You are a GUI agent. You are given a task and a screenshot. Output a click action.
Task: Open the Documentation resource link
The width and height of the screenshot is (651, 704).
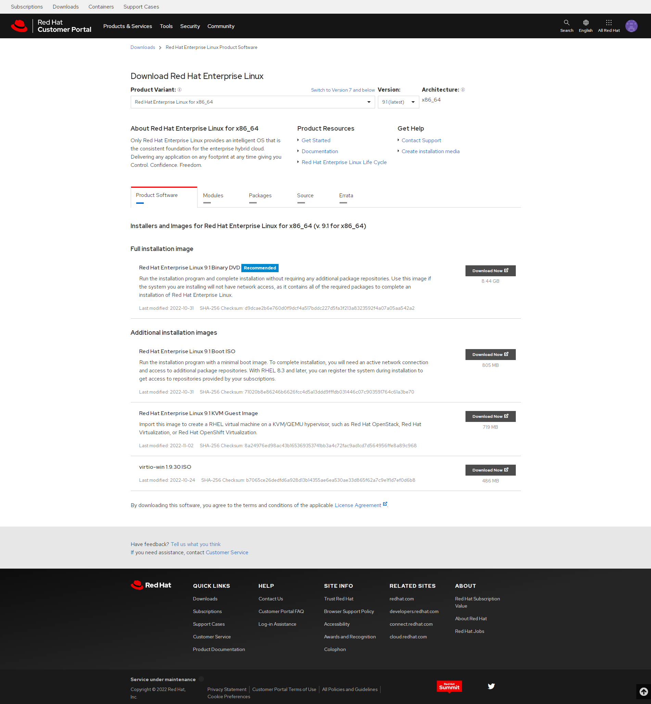tap(320, 151)
